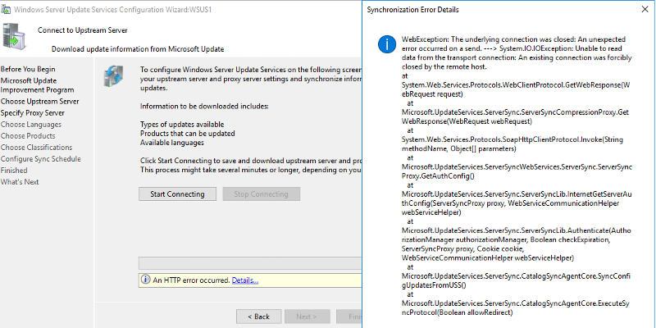Click the Next button
656x328 pixels.
point(307,317)
